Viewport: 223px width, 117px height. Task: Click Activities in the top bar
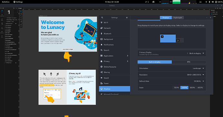pos(6,2)
